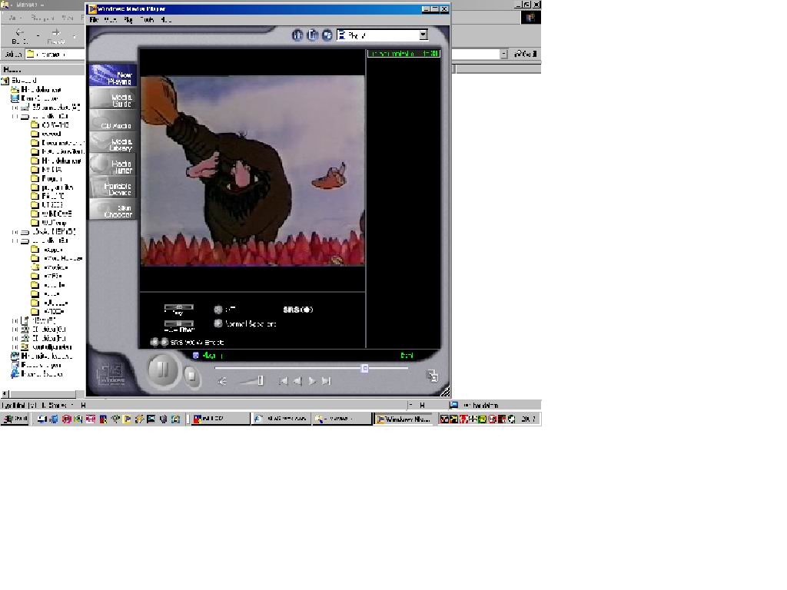
Task: Toggle the Normal Speakers selector button
Action: tap(218, 323)
